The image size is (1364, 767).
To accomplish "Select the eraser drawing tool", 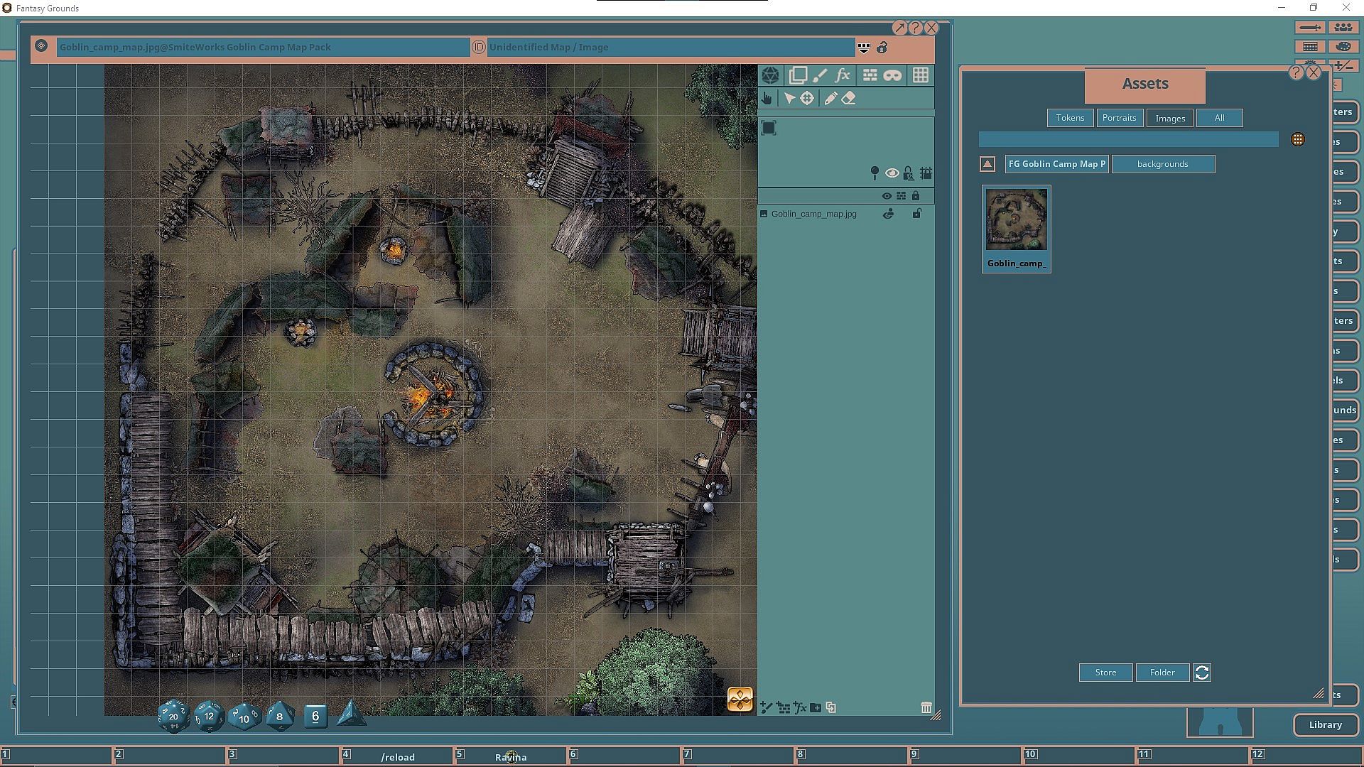I will [x=849, y=99].
